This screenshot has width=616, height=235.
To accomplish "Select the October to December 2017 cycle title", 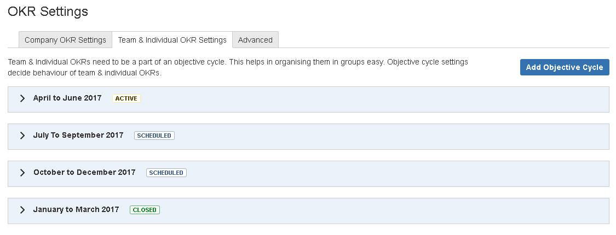I will point(84,172).
